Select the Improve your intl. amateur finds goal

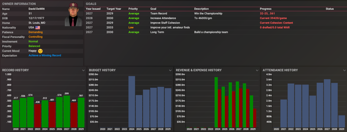point(216,27)
